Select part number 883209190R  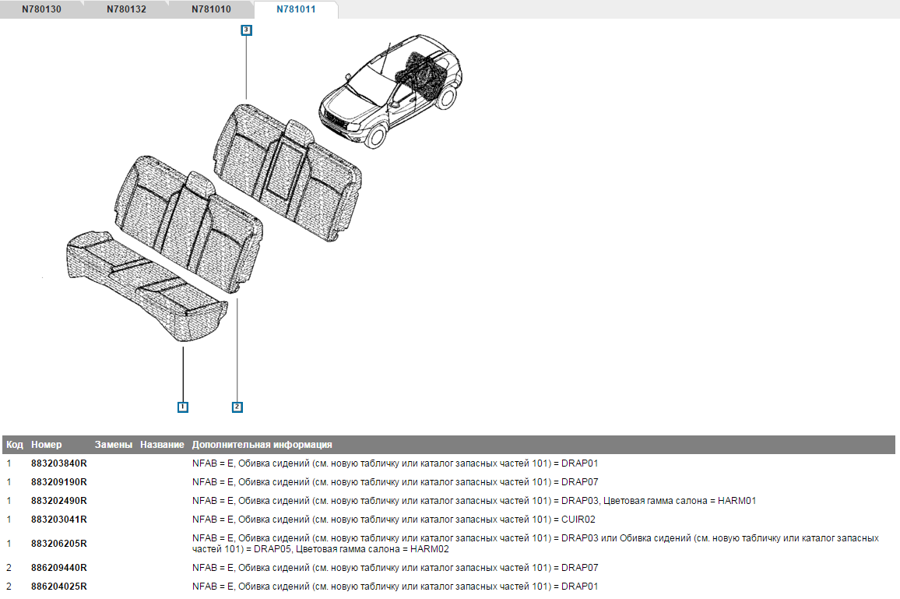pos(58,482)
